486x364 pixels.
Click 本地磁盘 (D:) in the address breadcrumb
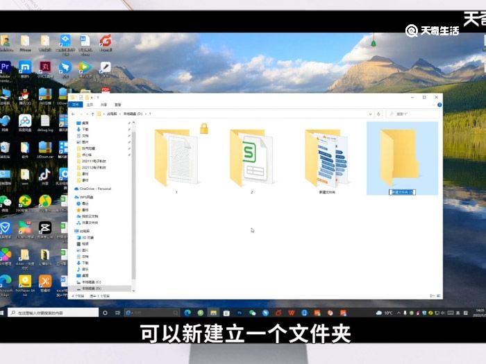click(x=133, y=114)
